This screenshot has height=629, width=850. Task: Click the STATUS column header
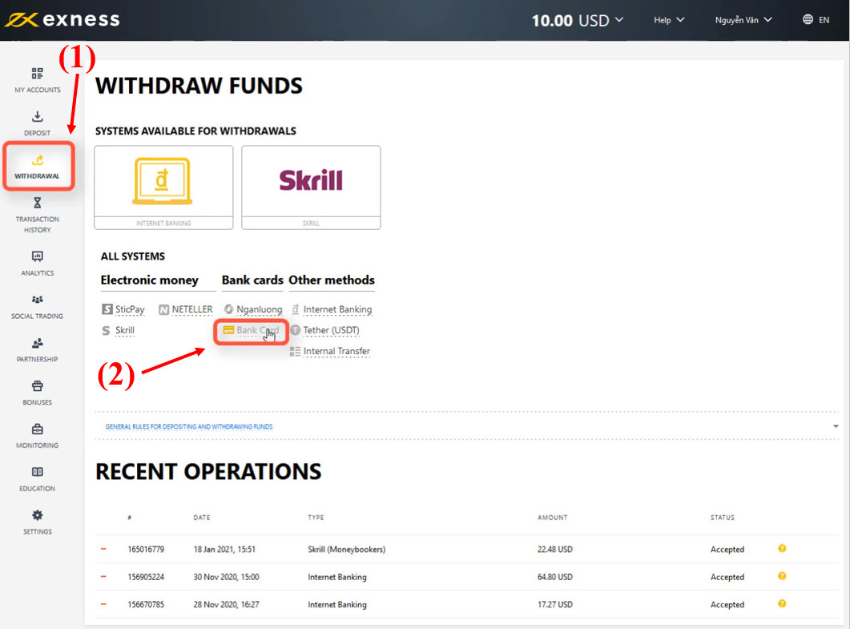click(x=723, y=518)
